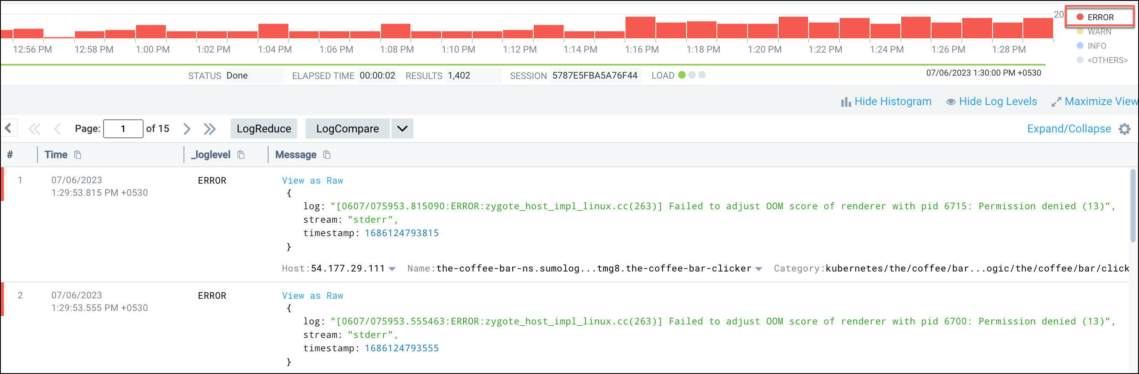Viewport: 1139px width, 374px height.
Task: Toggle the INFO log level in the legend
Action: [1096, 46]
